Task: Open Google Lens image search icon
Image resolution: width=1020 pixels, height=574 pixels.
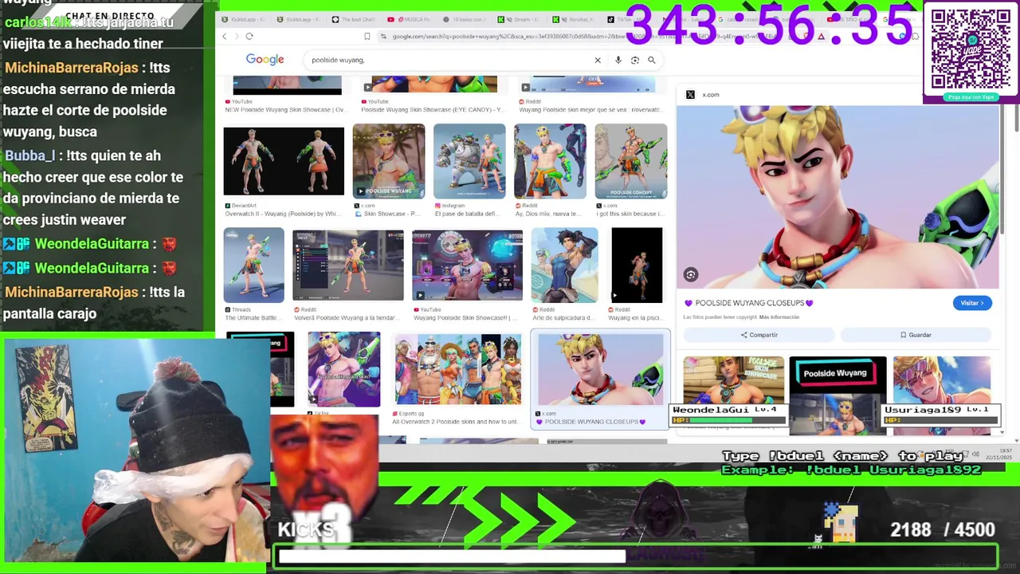Action: tap(635, 60)
